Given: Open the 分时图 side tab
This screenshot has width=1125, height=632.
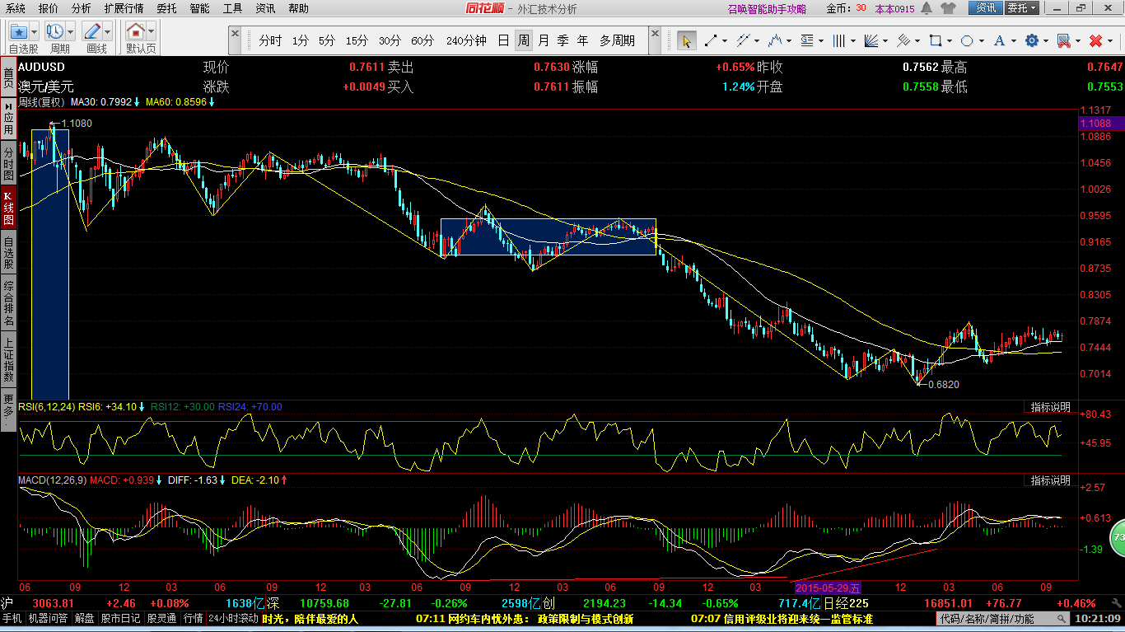Looking at the screenshot, I should click(8, 163).
